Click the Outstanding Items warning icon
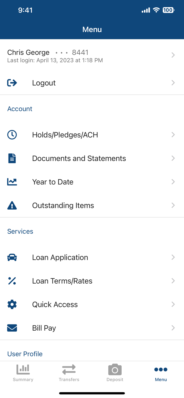Image resolution: width=184 pixels, height=398 pixels. (x=12, y=205)
